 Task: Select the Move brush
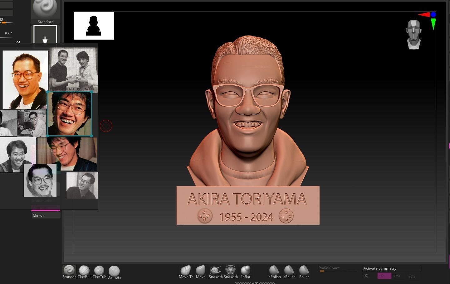click(201, 272)
